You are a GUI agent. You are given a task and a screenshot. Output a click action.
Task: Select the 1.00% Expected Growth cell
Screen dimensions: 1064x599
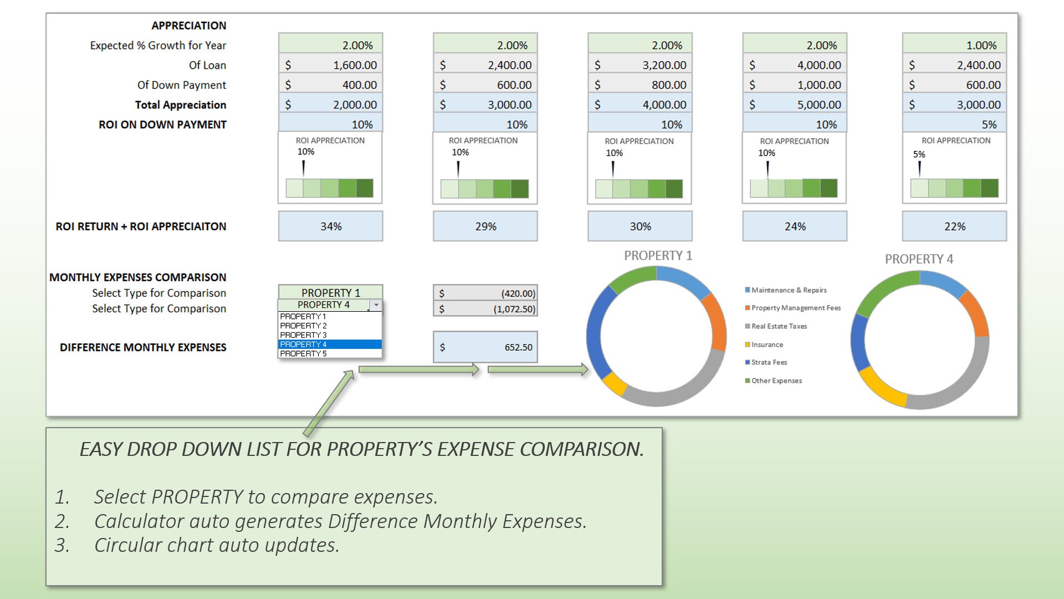tap(953, 45)
